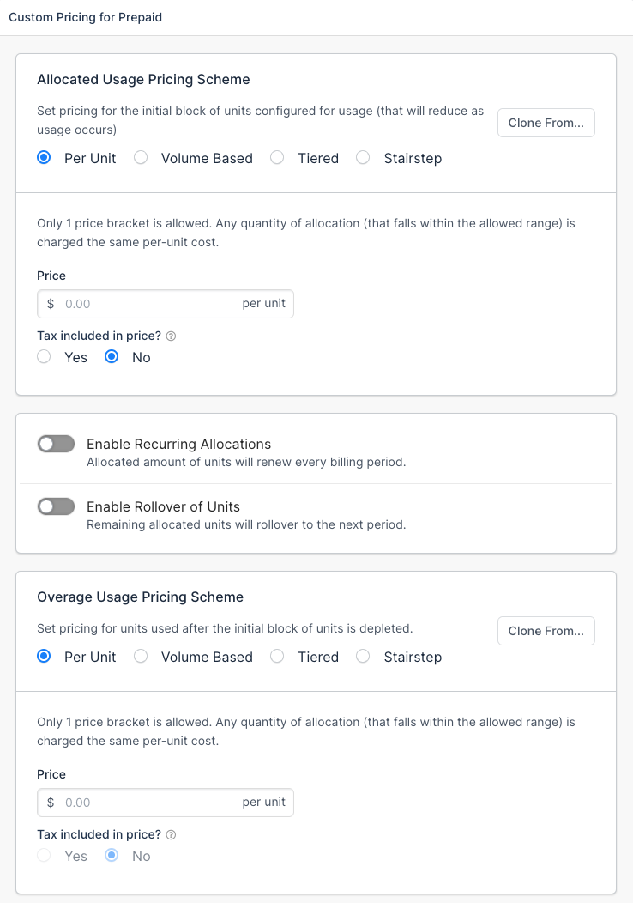
Task: Enable Rollover of Units
Action: (x=56, y=506)
